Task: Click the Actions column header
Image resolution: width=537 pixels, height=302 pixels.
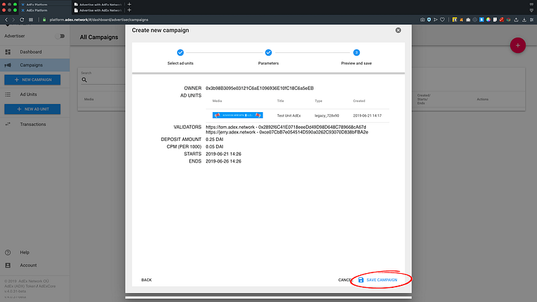Action: [483, 99]
